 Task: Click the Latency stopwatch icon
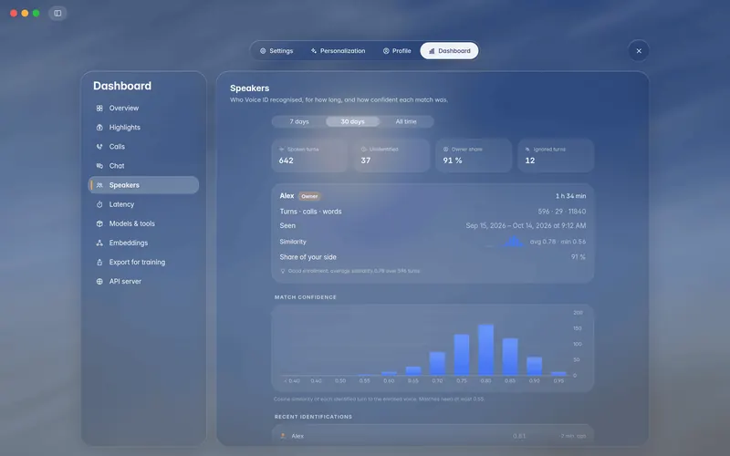99,204
